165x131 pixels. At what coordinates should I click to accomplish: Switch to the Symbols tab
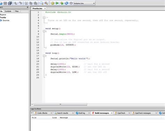click(8, 11)
